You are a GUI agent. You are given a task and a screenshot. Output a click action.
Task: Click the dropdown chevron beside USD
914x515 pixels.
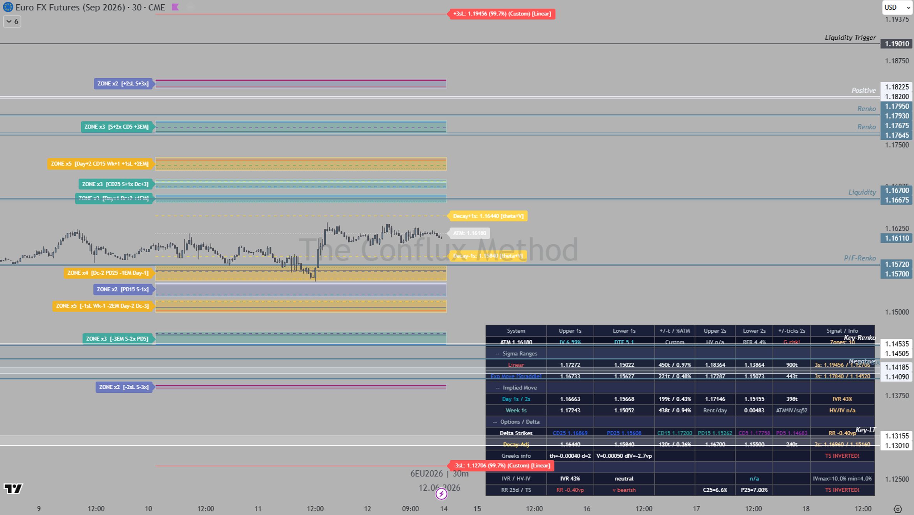click(x=908, y=8)
